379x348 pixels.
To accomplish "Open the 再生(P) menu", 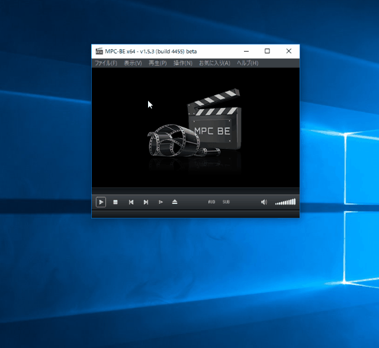I will (x=158, y=63).
